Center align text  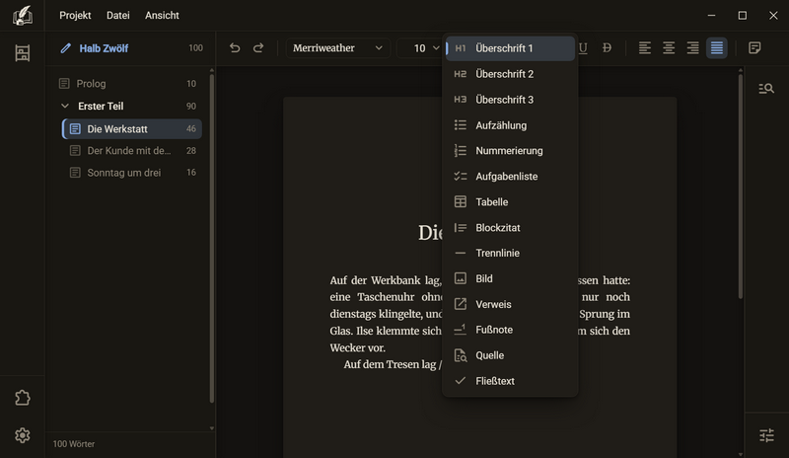(669, 47)
